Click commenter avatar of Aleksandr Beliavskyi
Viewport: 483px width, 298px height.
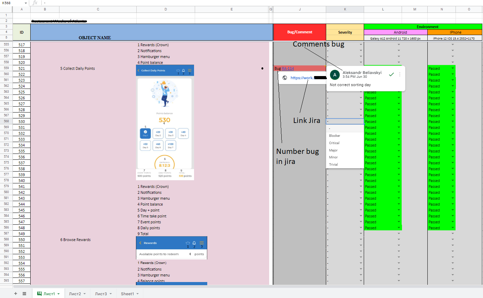point(335,75)
